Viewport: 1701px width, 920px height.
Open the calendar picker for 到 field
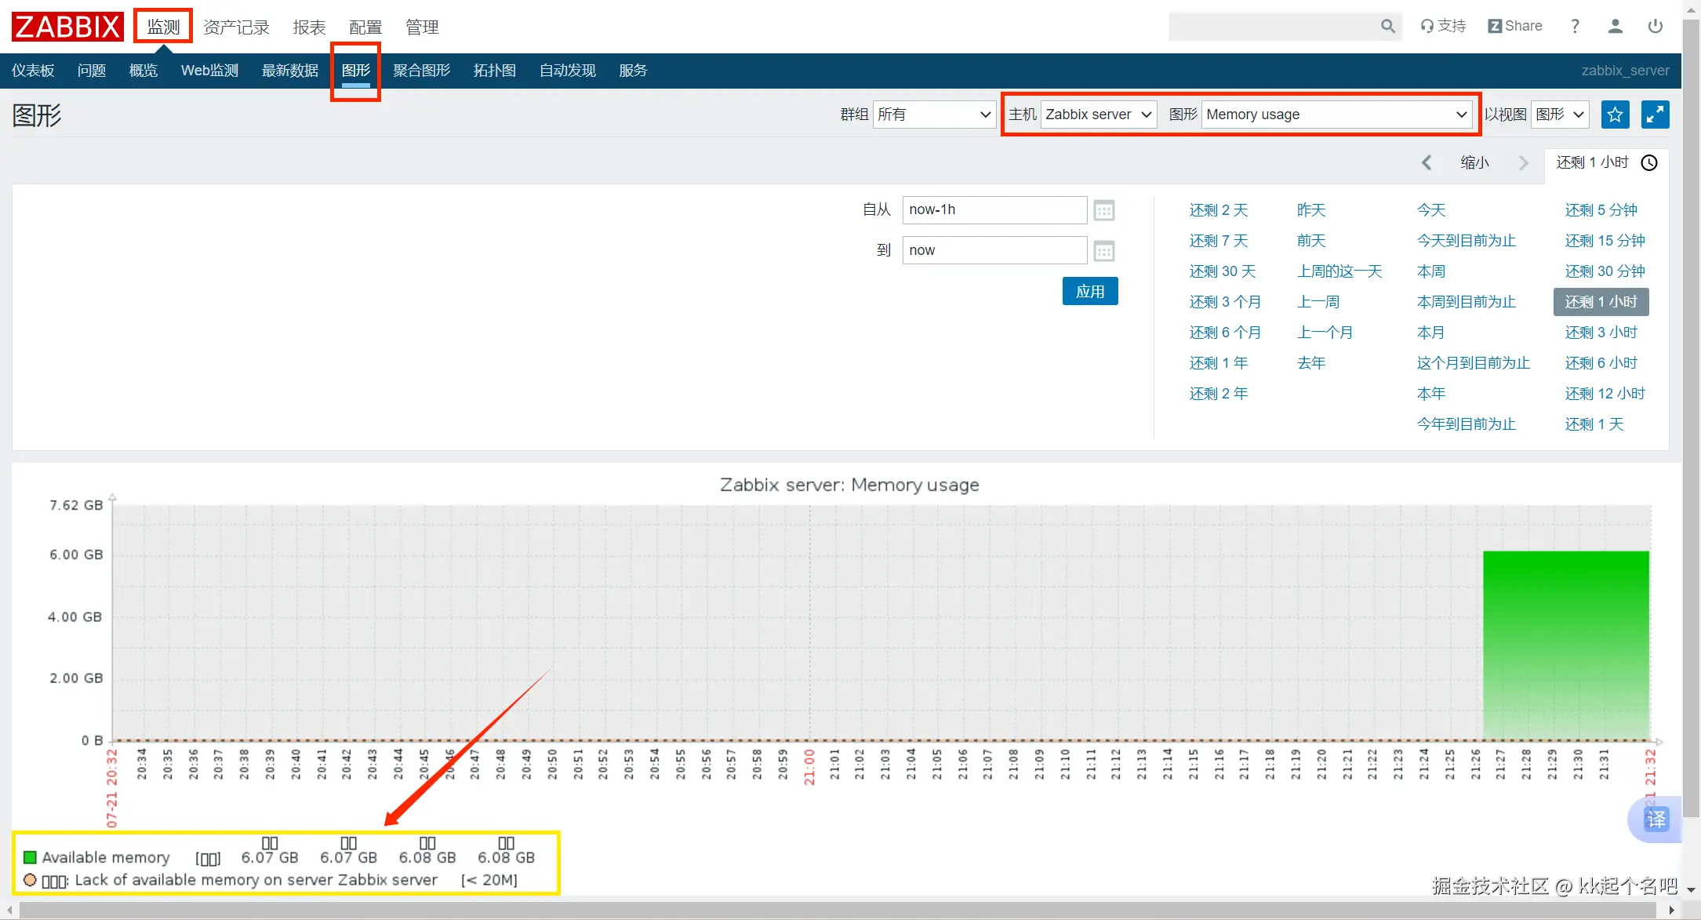click(1103, 251)
